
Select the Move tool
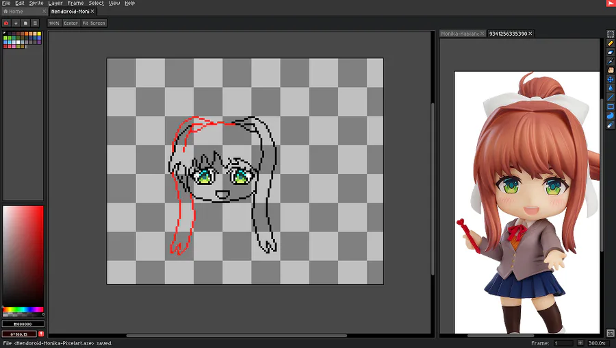610,79
